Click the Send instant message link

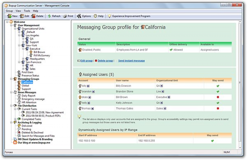click(131, 61)
